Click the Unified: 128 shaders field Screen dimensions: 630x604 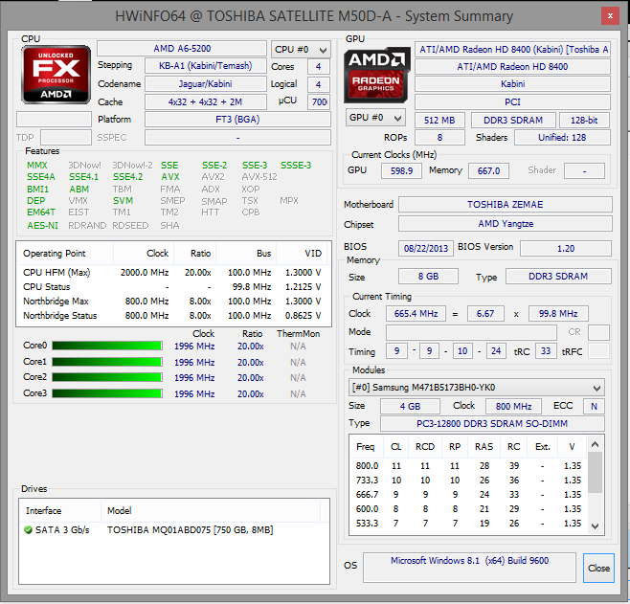tap(562, 137)
